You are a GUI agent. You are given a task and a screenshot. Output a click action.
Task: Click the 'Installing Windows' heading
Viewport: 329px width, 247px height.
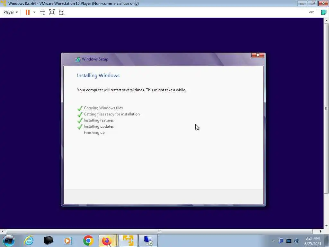pos(98,75)
